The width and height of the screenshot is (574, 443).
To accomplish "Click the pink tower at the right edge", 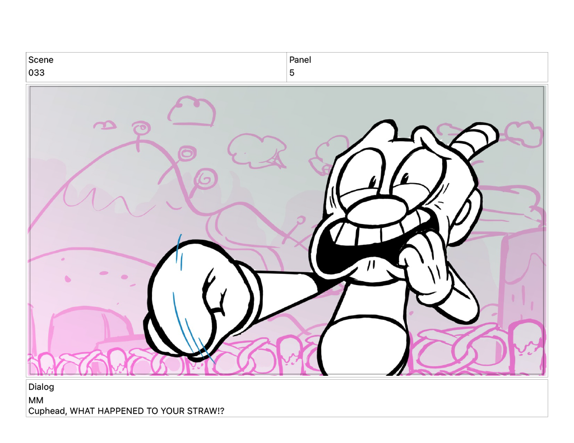I will tap(524, 280).
